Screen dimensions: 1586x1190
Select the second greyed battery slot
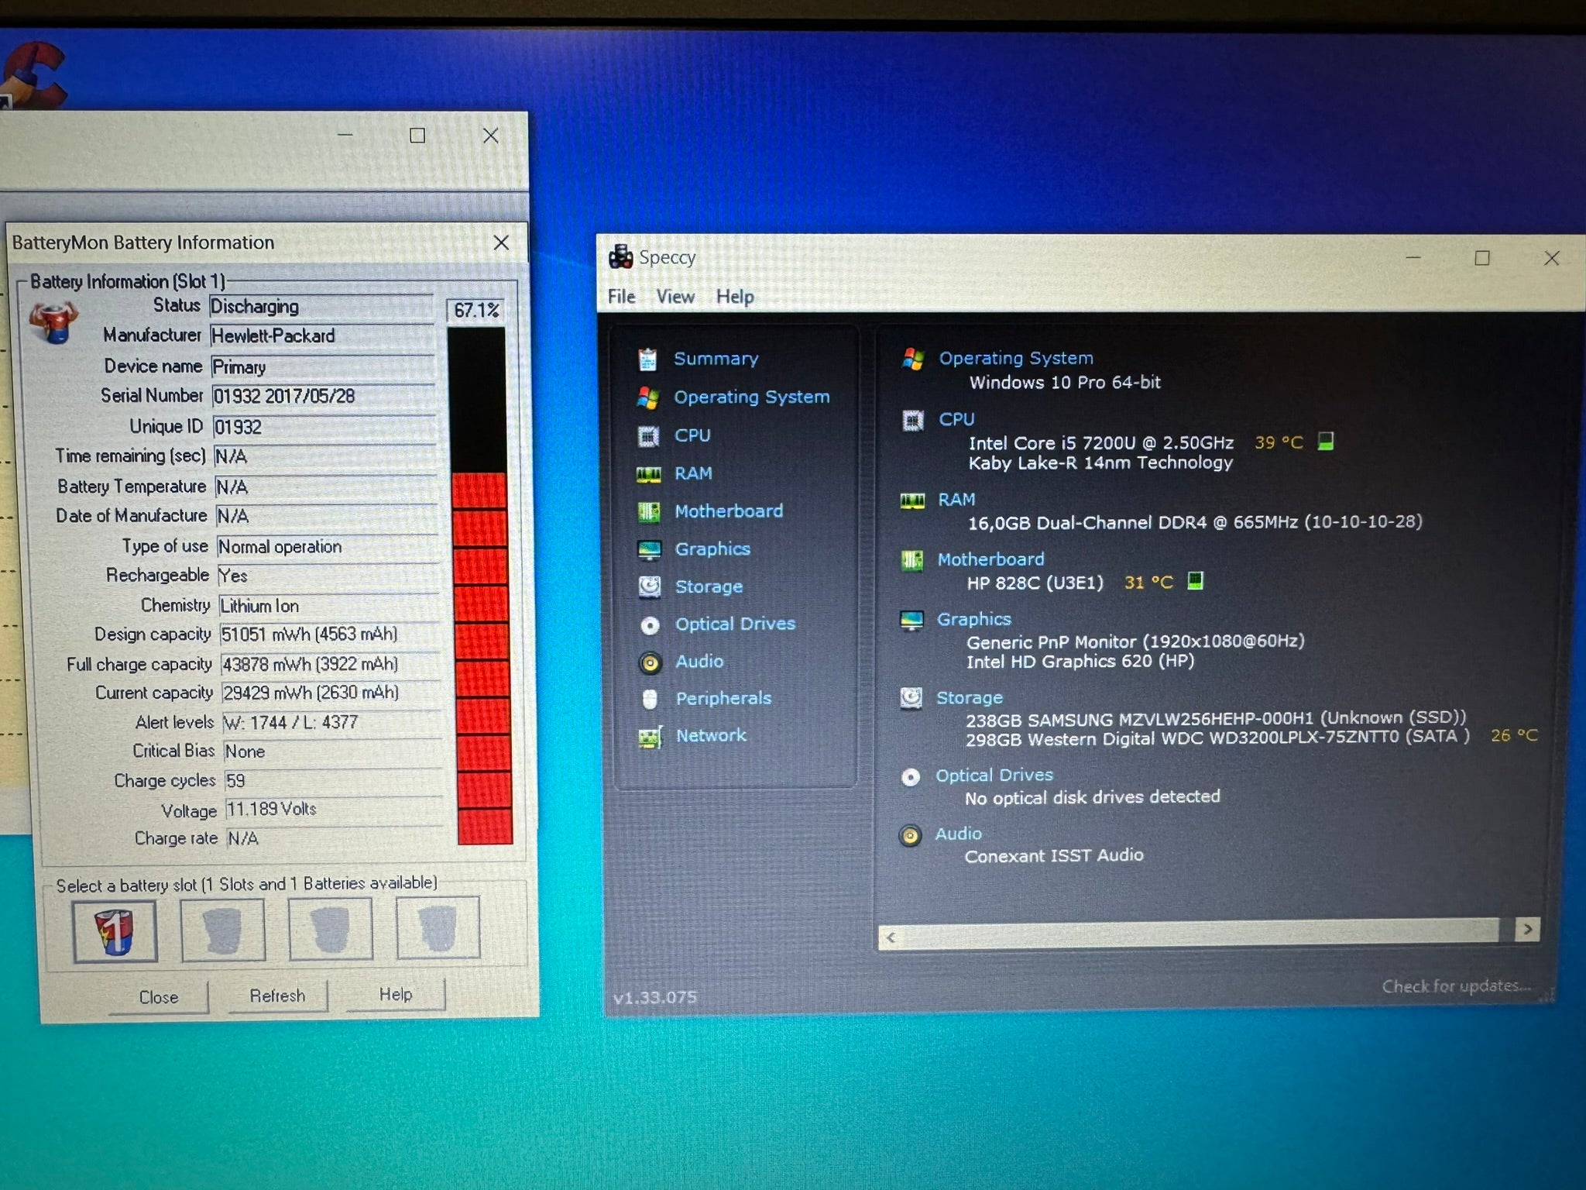[223, 929]
